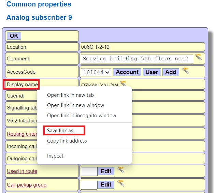The image size is (214, 193).
Task: Pick 'Open link in incognito window'
Action: click(x=82, y=116)
